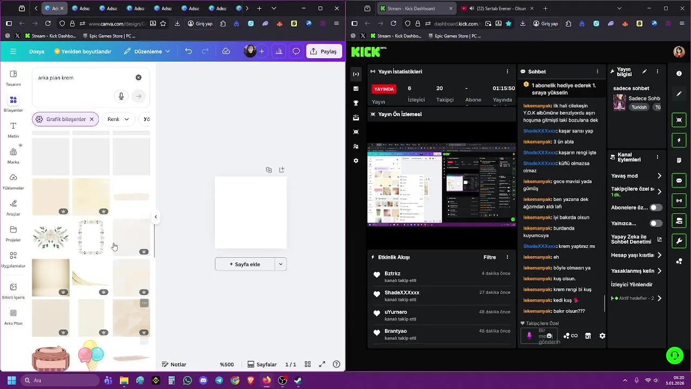The image size is (691, 389).
Task: Open dropdown arrow beside Sayfa ekle
Action: [x=281, y=264]
